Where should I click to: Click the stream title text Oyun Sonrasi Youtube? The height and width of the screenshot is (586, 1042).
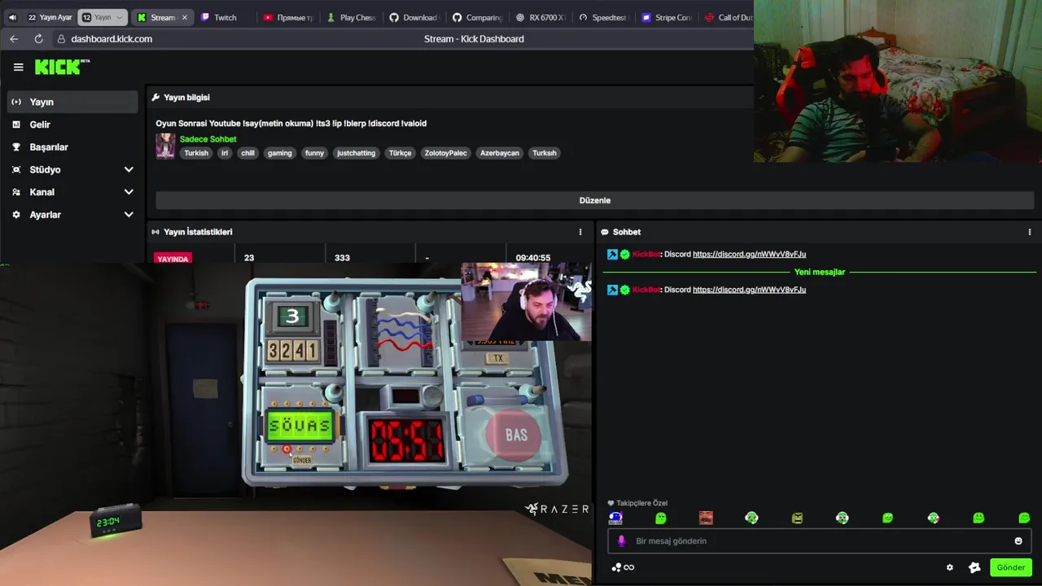click(x=198, y=123)
